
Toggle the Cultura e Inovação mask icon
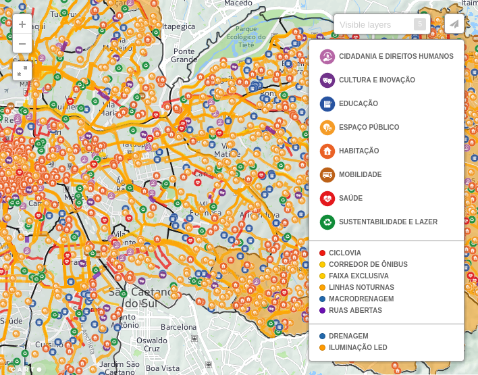point(327,80)
